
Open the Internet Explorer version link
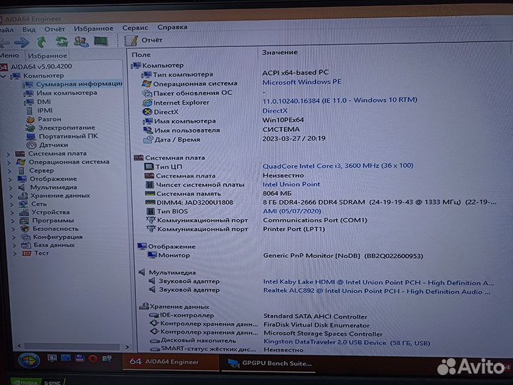tap(340, 101)
